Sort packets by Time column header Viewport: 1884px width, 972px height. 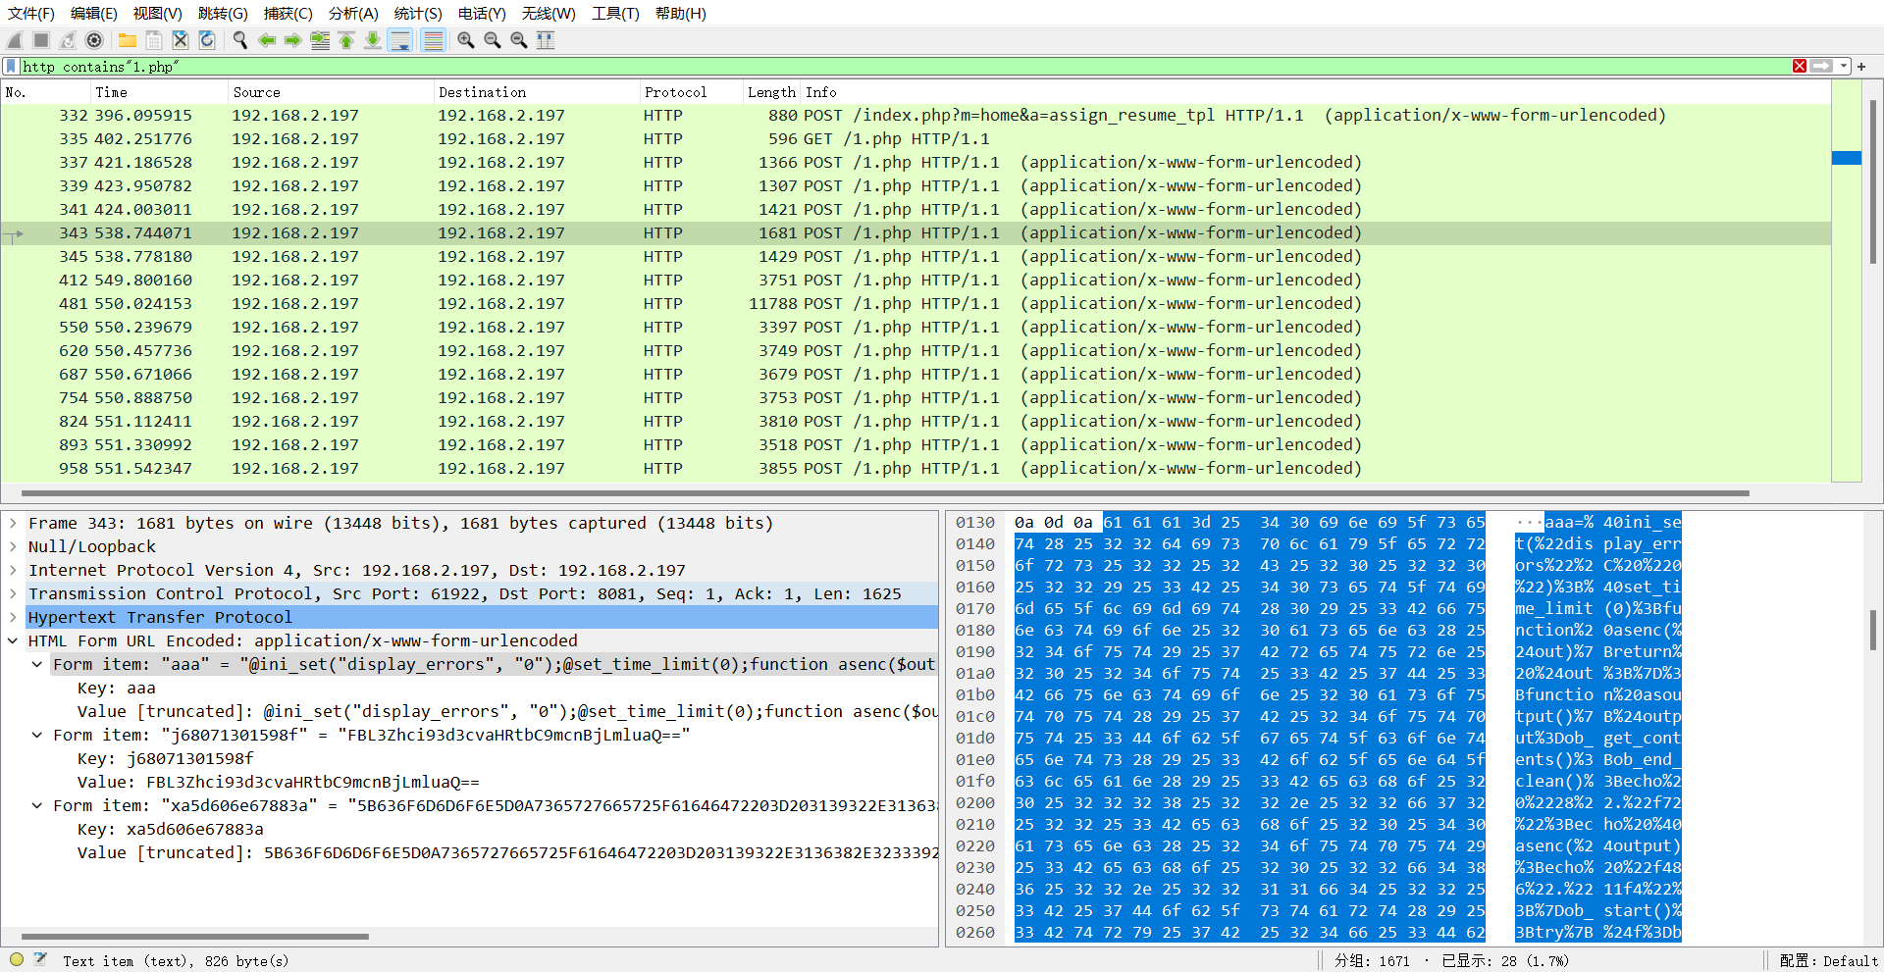(158, 92)
